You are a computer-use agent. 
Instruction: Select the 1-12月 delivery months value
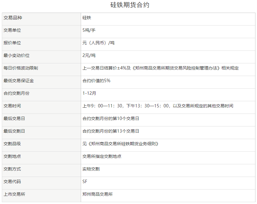[89, 93]
